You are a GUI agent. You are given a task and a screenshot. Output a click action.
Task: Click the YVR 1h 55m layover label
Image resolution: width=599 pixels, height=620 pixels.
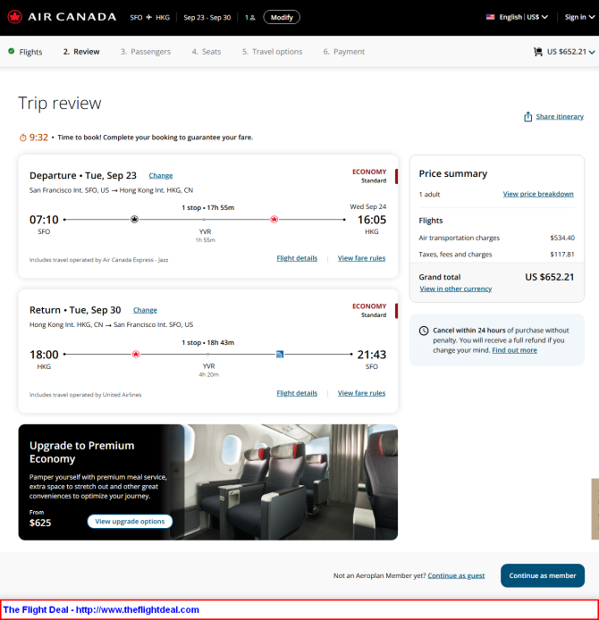(x=205, y=235)
